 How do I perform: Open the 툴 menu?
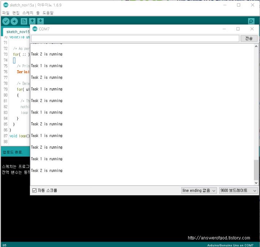tap(38, 13)
